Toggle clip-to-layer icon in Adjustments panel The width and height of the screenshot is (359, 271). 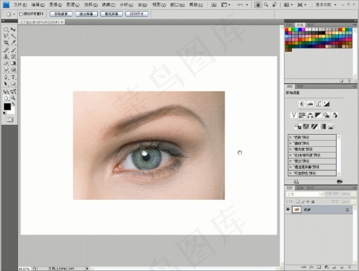[340, 182]
